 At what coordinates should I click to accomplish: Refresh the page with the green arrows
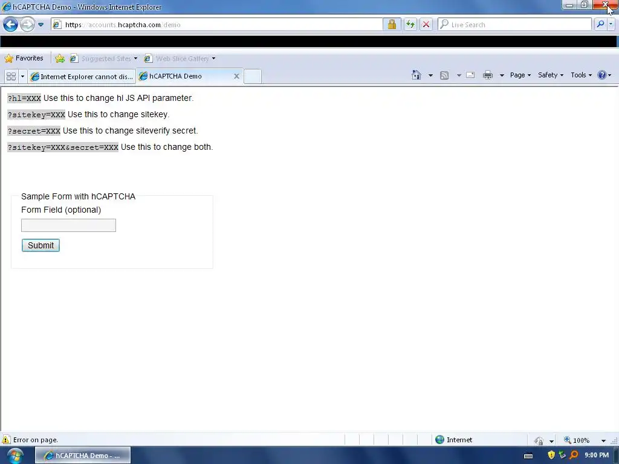[410, 24]
